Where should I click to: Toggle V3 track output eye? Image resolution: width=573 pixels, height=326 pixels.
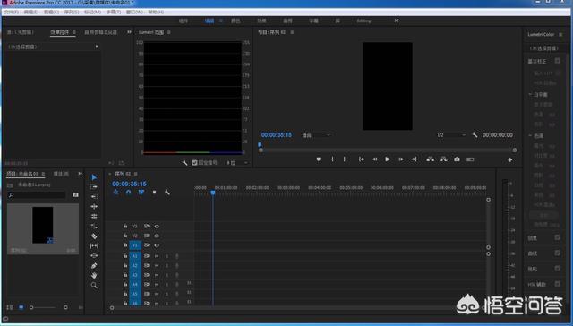click(157, 227)
